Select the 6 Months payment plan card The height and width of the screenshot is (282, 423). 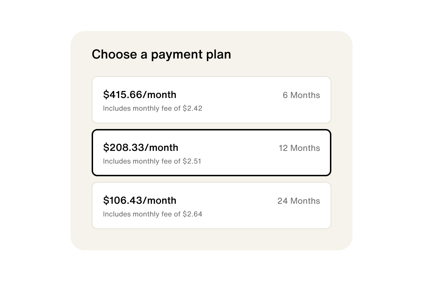(x=211, y=100)
